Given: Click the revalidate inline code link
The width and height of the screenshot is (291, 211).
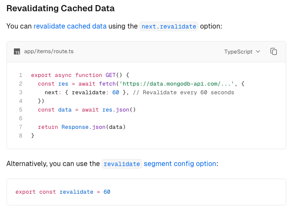Looking at the screenshot, I should [122, 164].
